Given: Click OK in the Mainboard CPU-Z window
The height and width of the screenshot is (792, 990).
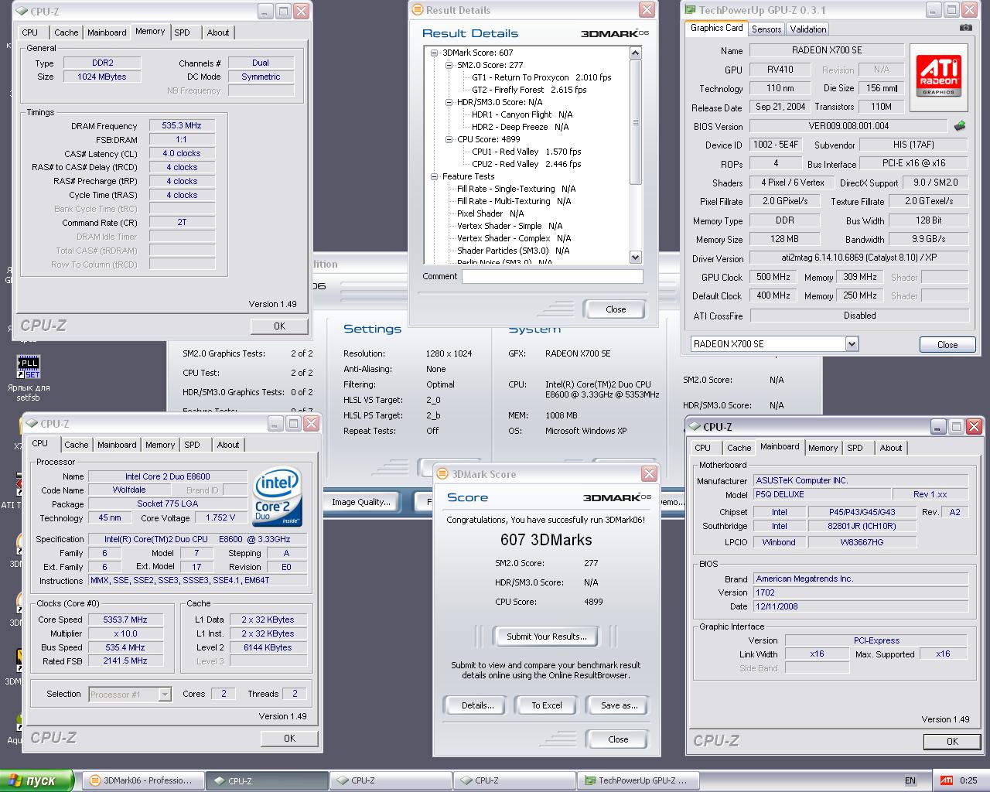Looking at the screenshot, I should [952, 742].
